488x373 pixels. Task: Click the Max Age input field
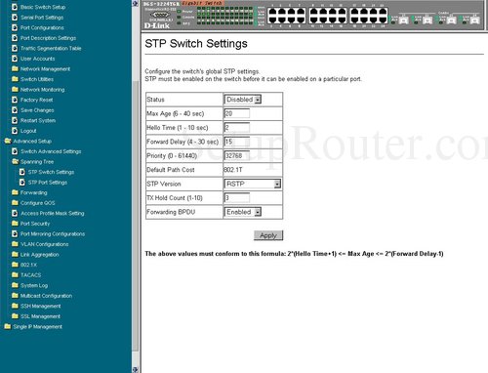click(x=237, y=113)
